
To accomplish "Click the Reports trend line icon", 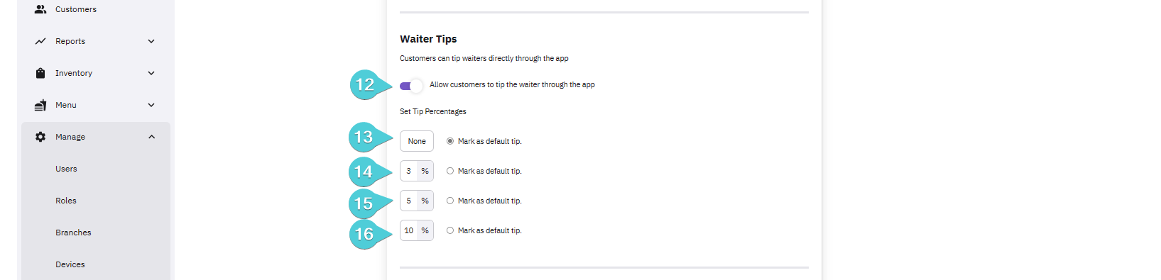I will 40,41.
